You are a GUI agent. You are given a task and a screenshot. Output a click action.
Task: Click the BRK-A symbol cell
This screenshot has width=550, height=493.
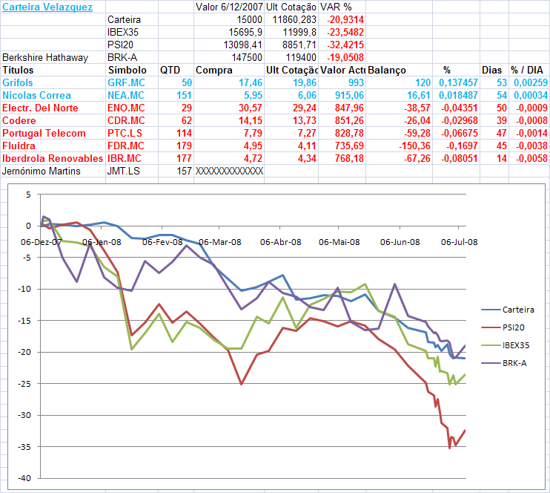click(x=132, y=58)
